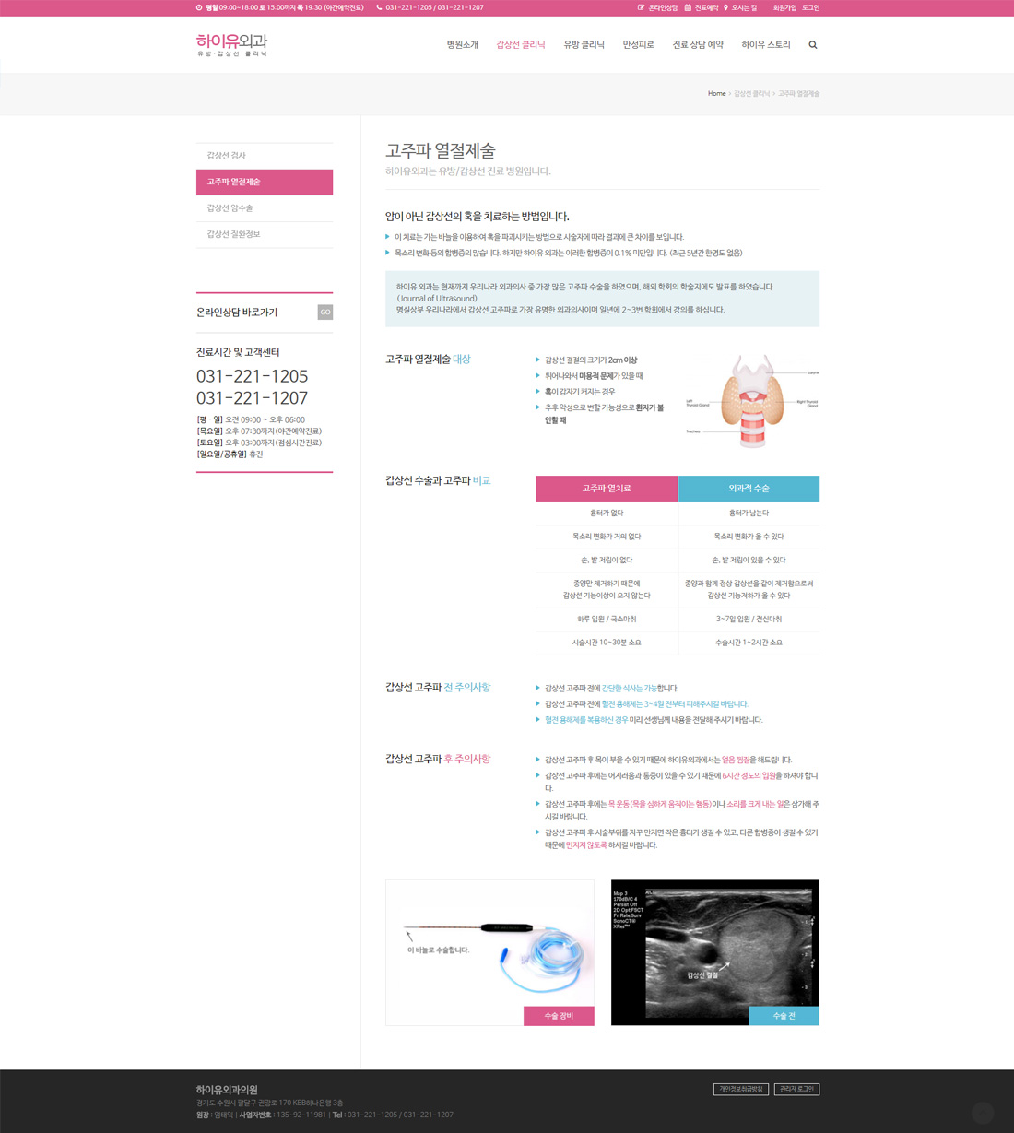Image resolution: width=1014 pixels, height=1133 pixels.
Task: Click the ultrasound thyroid nodule image
Action: [715, 952]
